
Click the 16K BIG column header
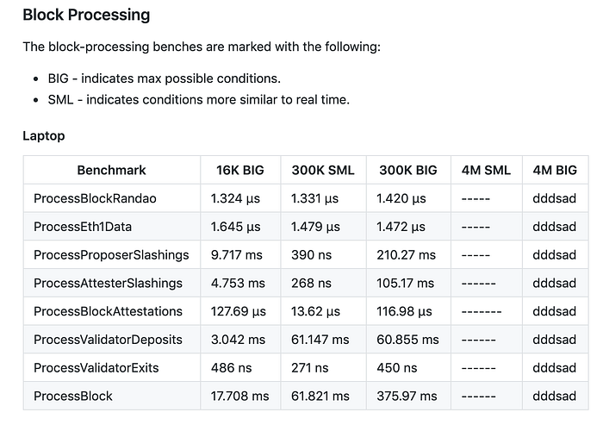click(240, 170)
